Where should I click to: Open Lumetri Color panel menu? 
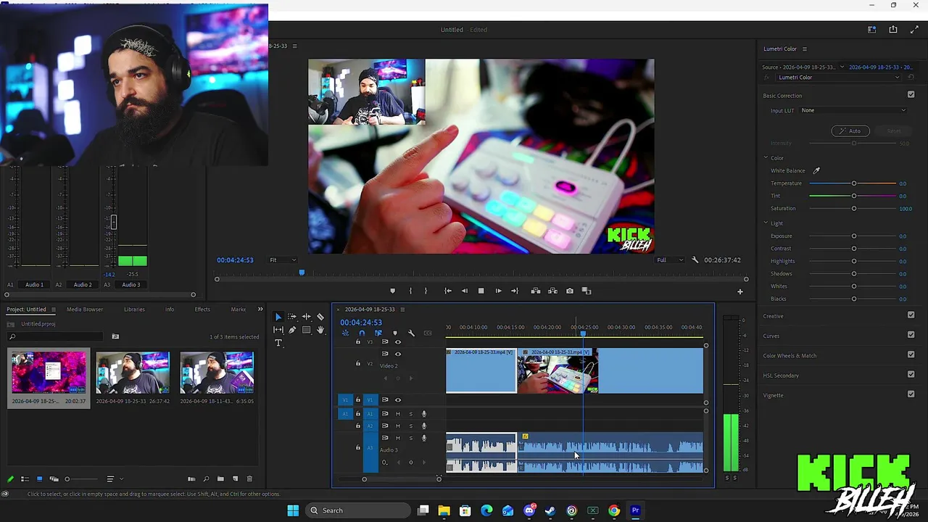[804, 49]
